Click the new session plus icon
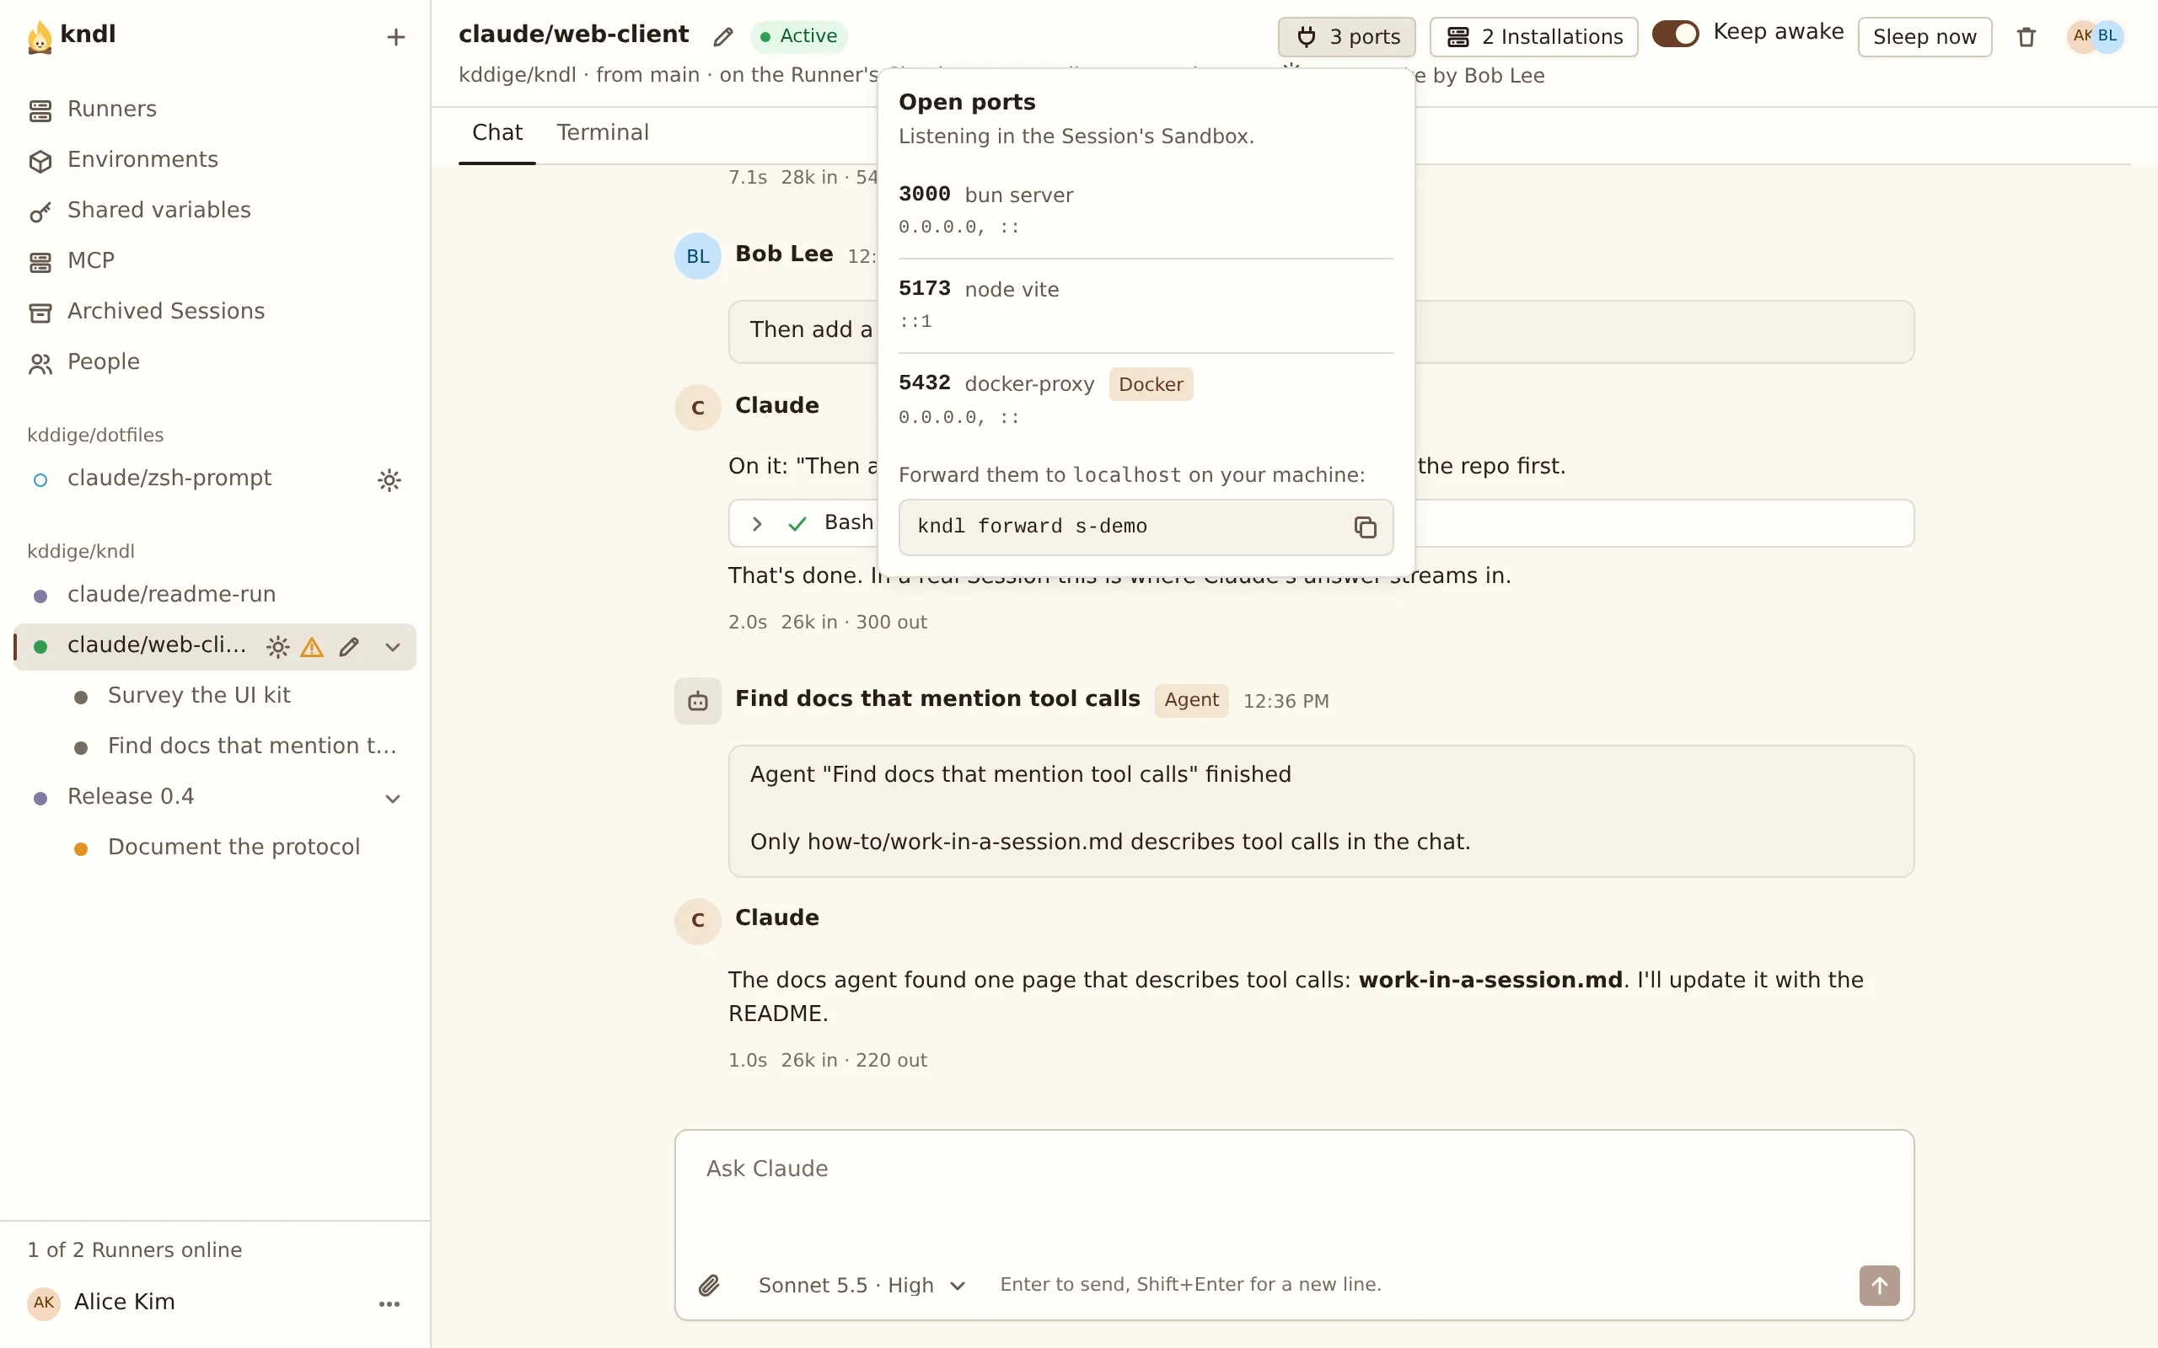2158x1348 pixels. (x=395, y=36)
